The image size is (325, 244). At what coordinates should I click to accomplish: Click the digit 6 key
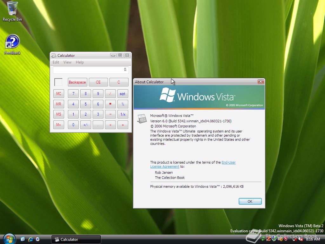click(x=98, y=104)
